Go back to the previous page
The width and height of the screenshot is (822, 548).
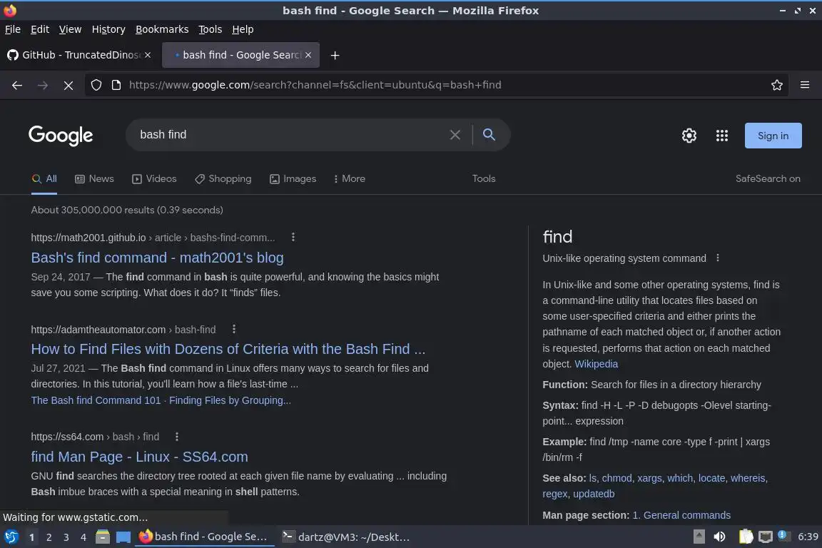[17, 85]
